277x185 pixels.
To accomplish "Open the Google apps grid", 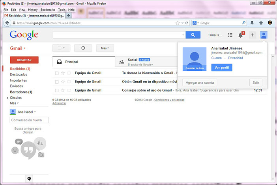I will (x=230, y=35).
